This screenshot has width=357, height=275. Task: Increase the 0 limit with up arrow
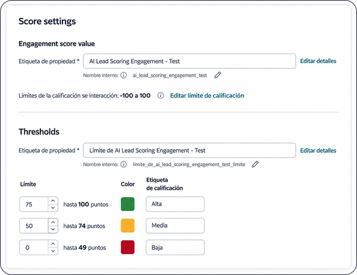53,244
